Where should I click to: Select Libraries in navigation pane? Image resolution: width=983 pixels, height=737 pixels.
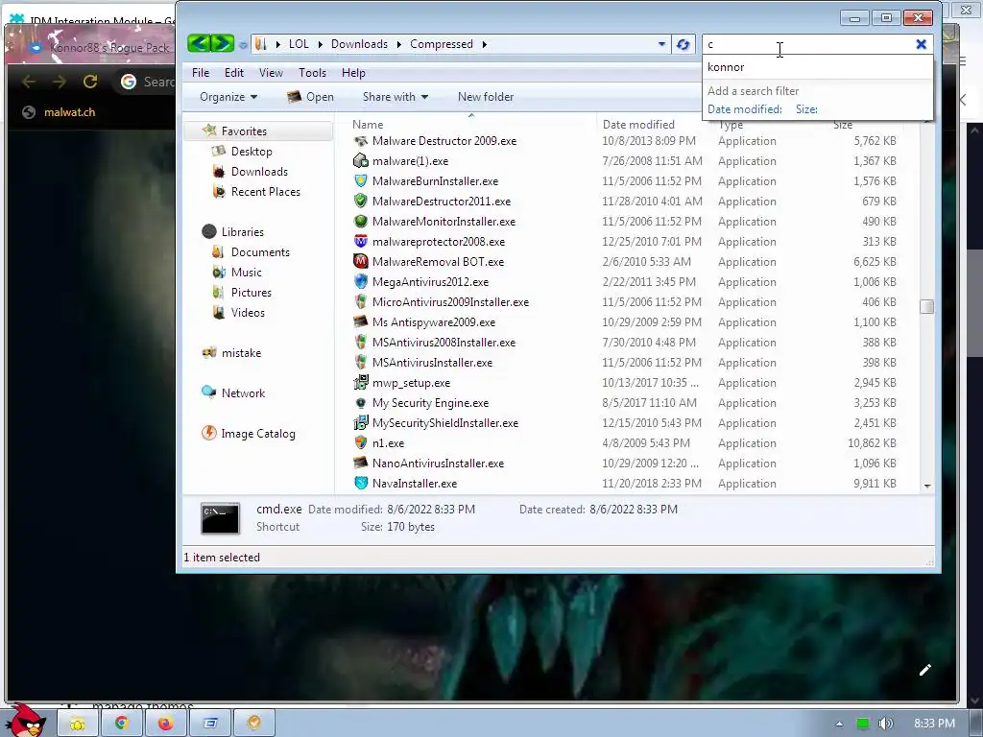[233, 232]
